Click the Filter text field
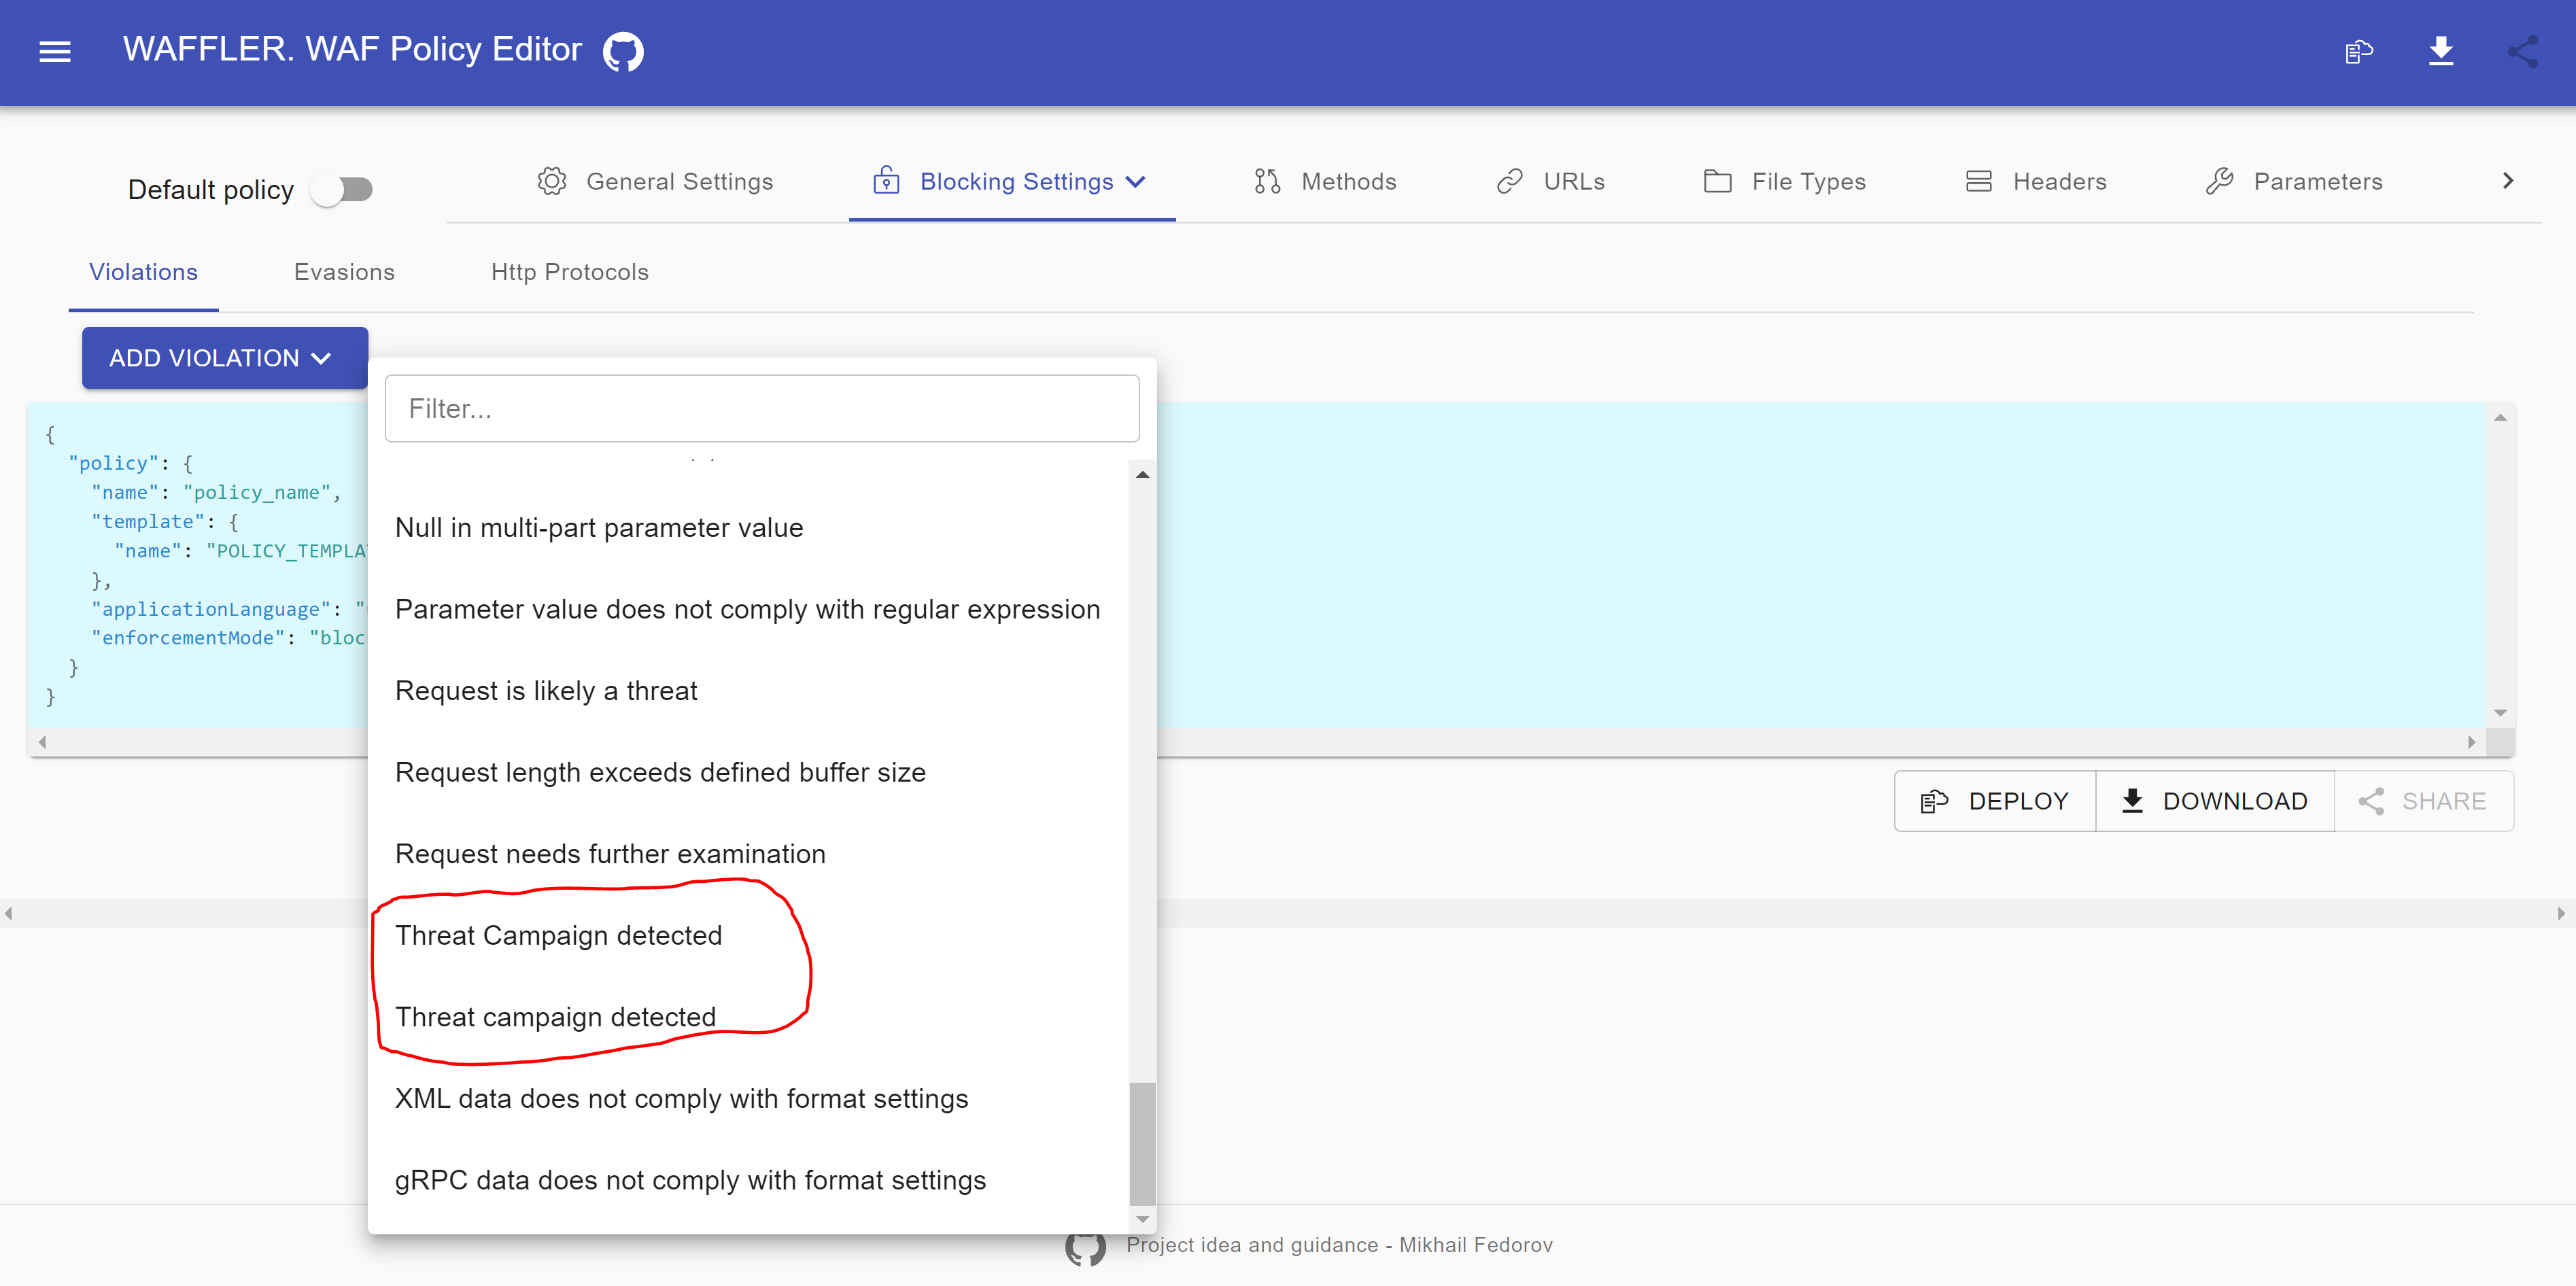Screen dimensions: 2576x1286 [762, 407]
